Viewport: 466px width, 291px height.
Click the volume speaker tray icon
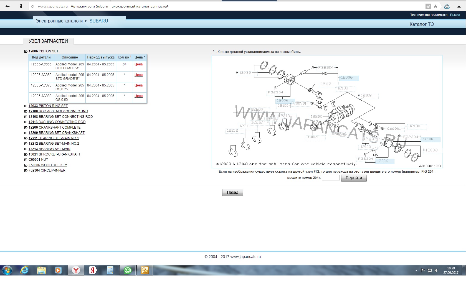coord(437,270)
